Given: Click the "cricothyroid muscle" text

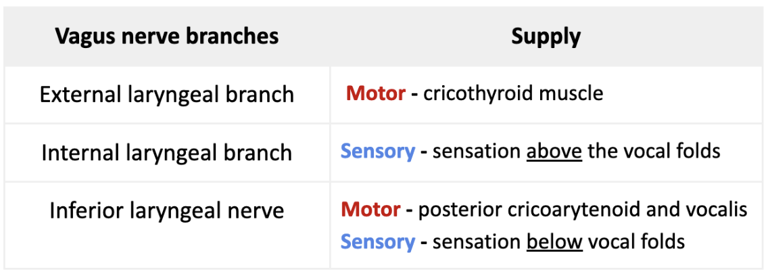Looking at the screenshot, I should pyautogui.click(x=513, y=93).
